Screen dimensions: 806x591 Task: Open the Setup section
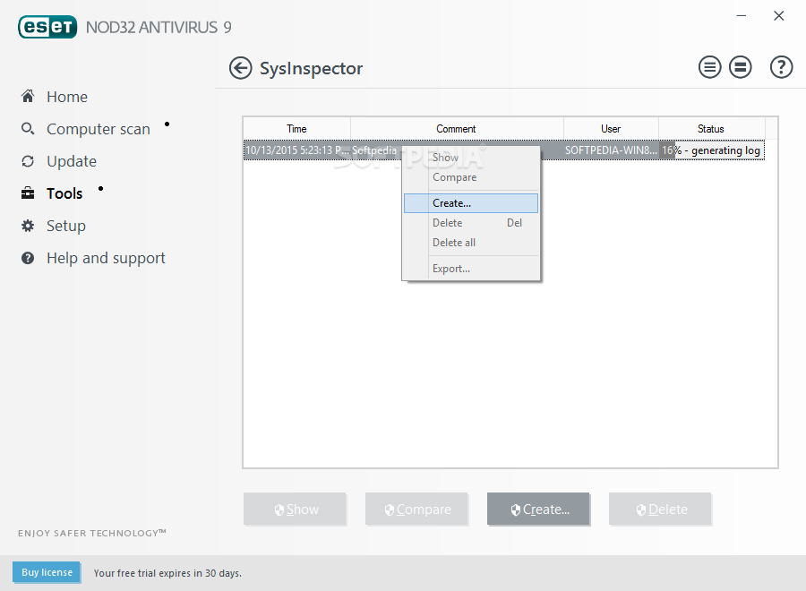65,227
